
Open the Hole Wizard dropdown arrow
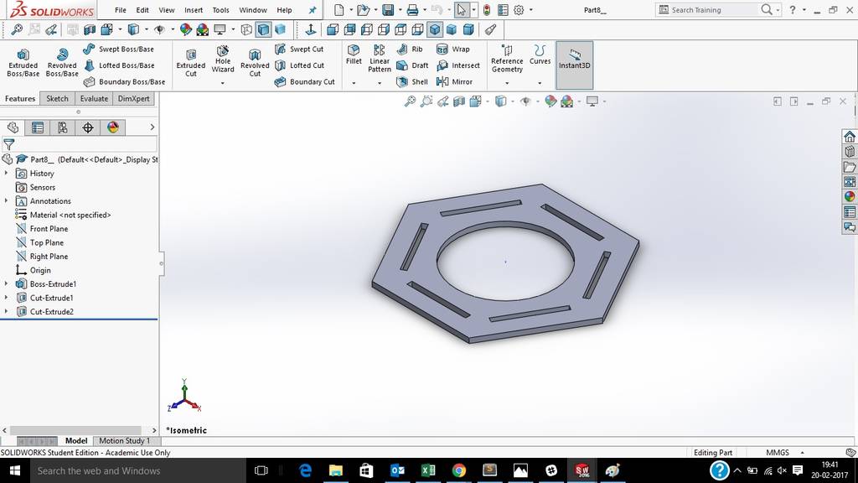click(x=223, y=83)
